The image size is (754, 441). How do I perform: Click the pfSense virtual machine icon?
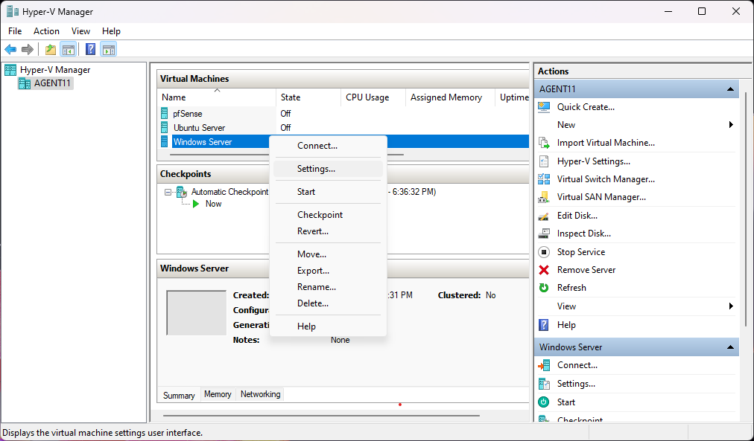[165, 114]
